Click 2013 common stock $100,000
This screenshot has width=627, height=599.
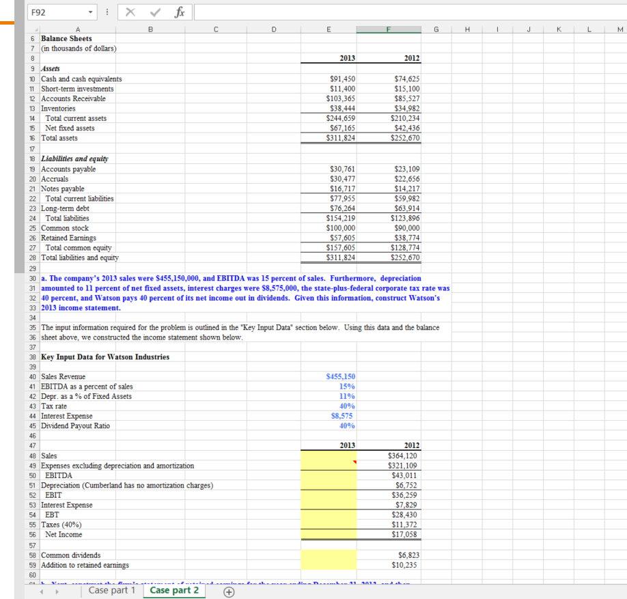pos(341,228)
